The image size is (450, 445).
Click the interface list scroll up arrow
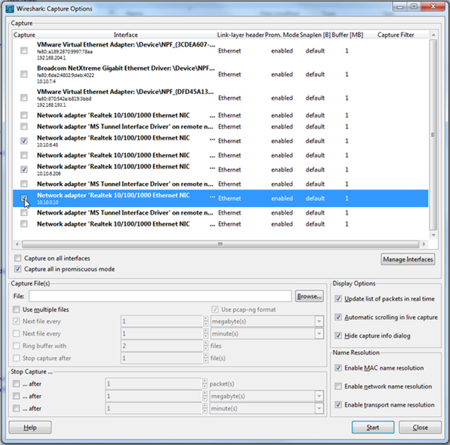click(x=433, y=35)
